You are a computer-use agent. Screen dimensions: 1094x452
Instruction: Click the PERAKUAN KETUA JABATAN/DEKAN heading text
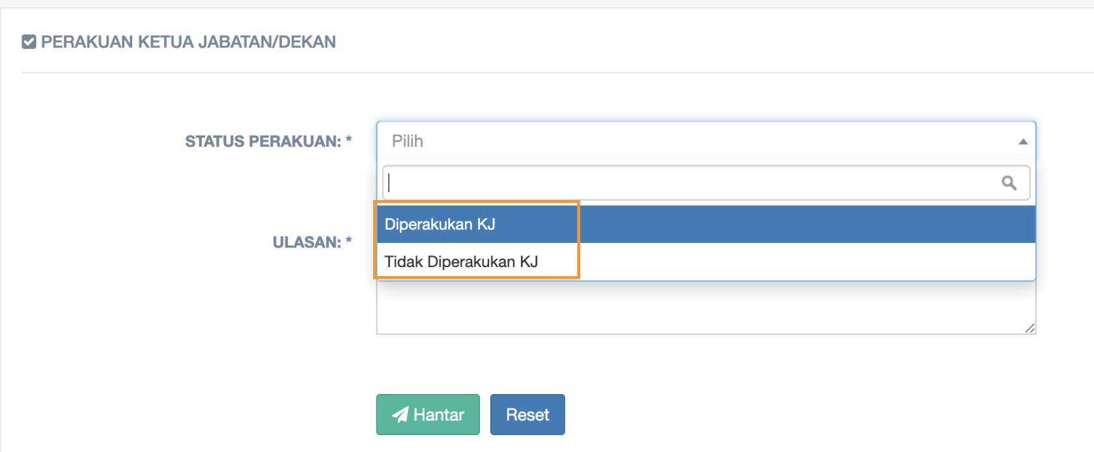point(188,42)
